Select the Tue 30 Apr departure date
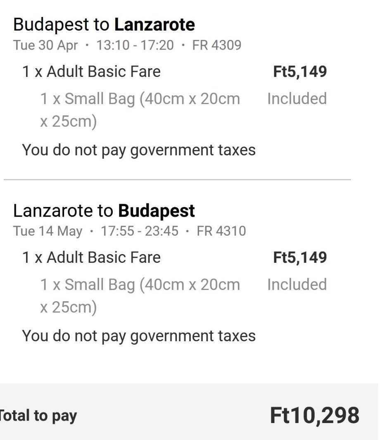This screenshot has height=440, width=380. 45,45
